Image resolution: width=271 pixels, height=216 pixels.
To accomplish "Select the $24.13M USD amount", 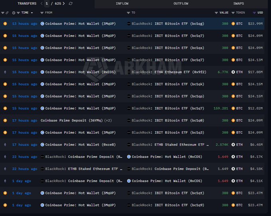I will 255,60.
